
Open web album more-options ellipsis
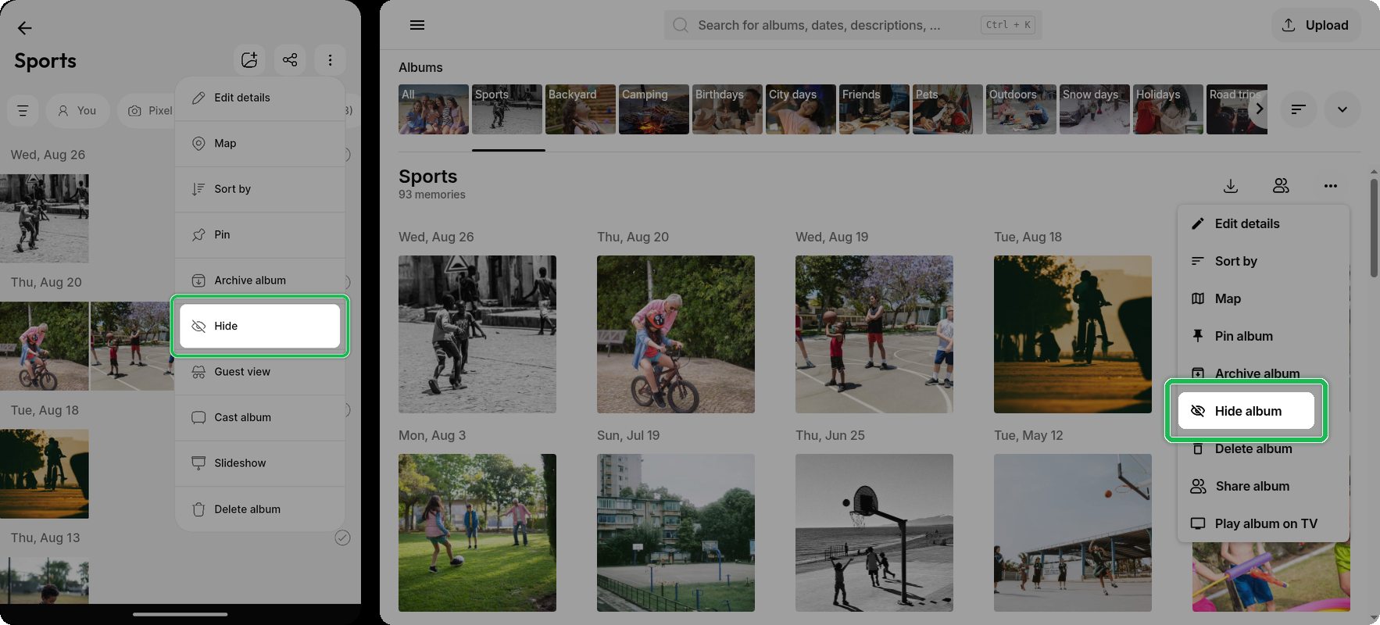(1331, 186)
